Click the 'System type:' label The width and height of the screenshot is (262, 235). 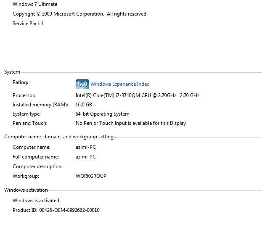click(x=27, y=114)
